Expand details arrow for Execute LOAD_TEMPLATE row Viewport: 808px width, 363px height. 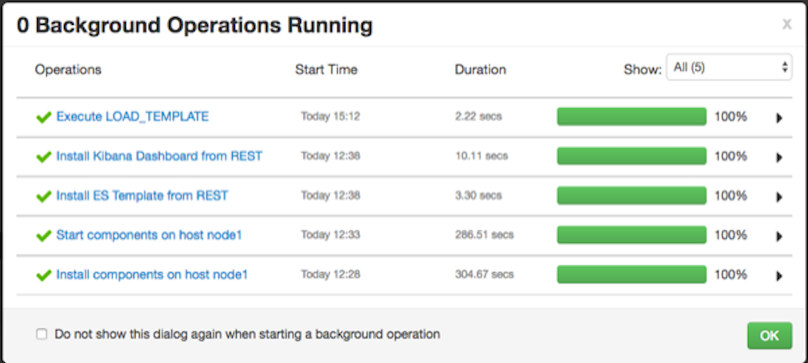coord(779,119)
